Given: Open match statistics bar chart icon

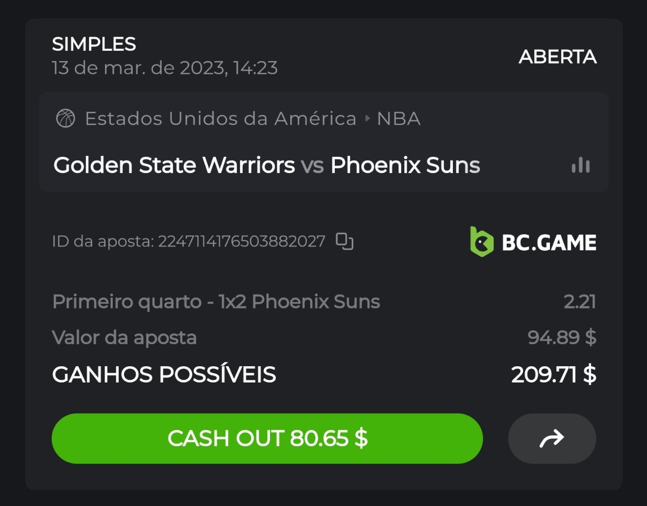Looking at the screenshot, I should click(x=581, y=166).
